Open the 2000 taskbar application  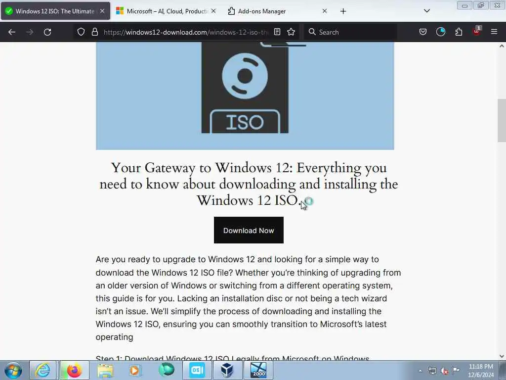tap(258, 370)
